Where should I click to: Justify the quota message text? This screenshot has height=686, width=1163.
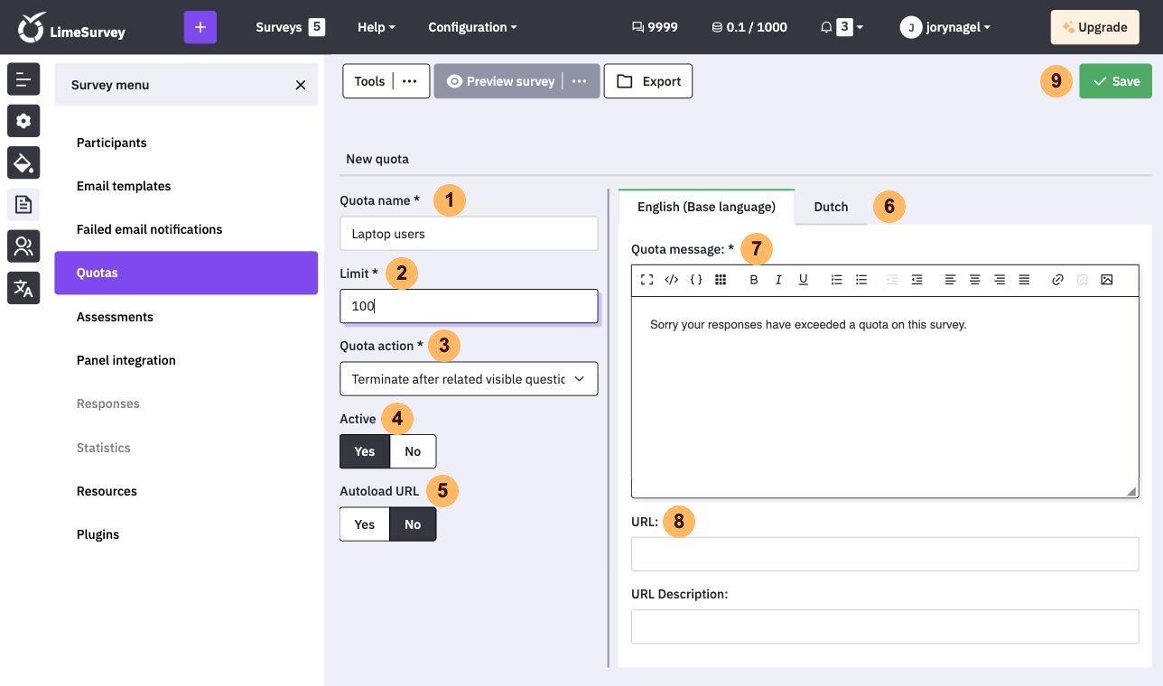[x=1024, y=280]
